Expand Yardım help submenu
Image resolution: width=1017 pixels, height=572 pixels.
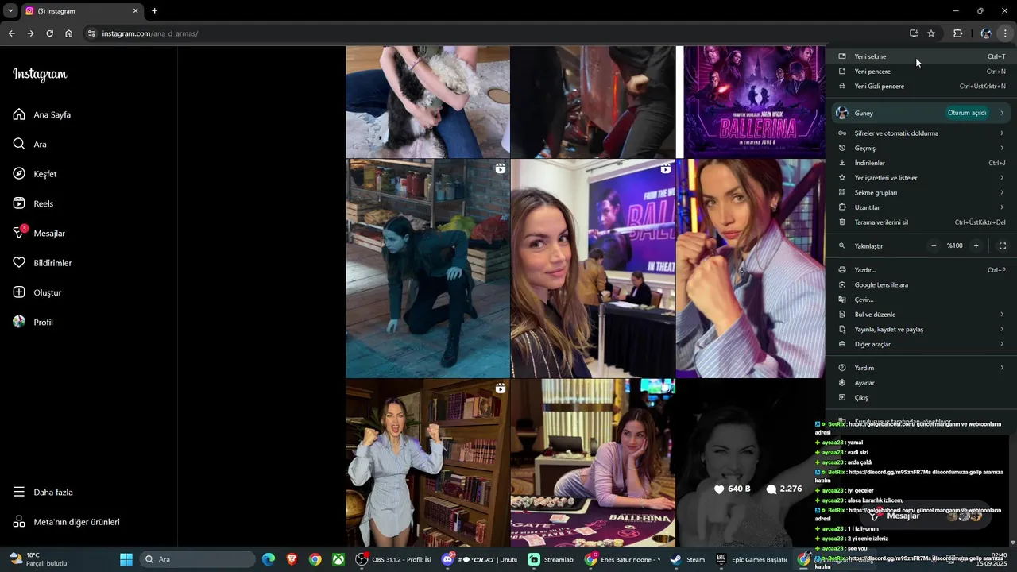pos(922,368)
